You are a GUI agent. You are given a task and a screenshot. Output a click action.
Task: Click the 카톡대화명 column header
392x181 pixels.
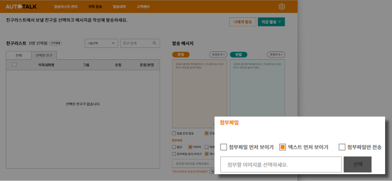click(46, 65)
